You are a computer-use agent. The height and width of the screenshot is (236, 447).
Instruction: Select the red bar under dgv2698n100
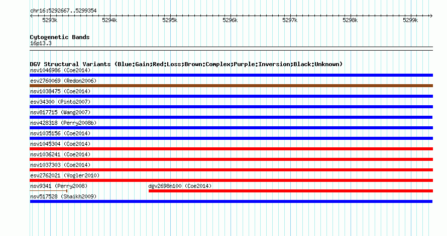point(291,191)
